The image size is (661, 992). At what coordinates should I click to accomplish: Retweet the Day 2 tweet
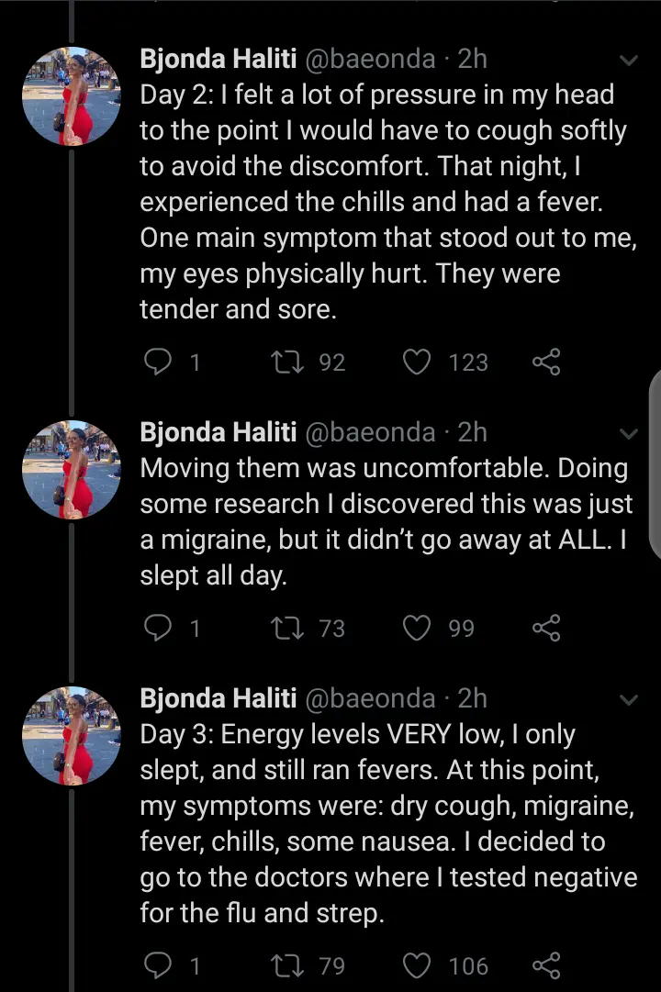[x=287, y=362]
